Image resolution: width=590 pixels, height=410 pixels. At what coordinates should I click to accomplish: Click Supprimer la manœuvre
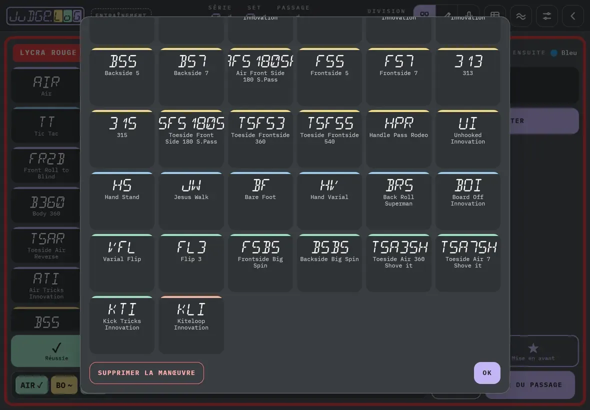click(146, 373)
